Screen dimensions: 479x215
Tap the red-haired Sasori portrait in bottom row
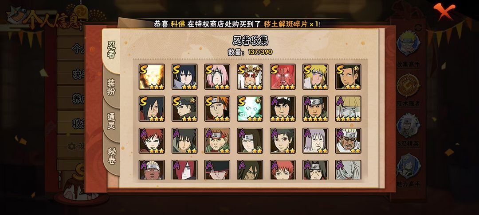click(x=283, y=170)
